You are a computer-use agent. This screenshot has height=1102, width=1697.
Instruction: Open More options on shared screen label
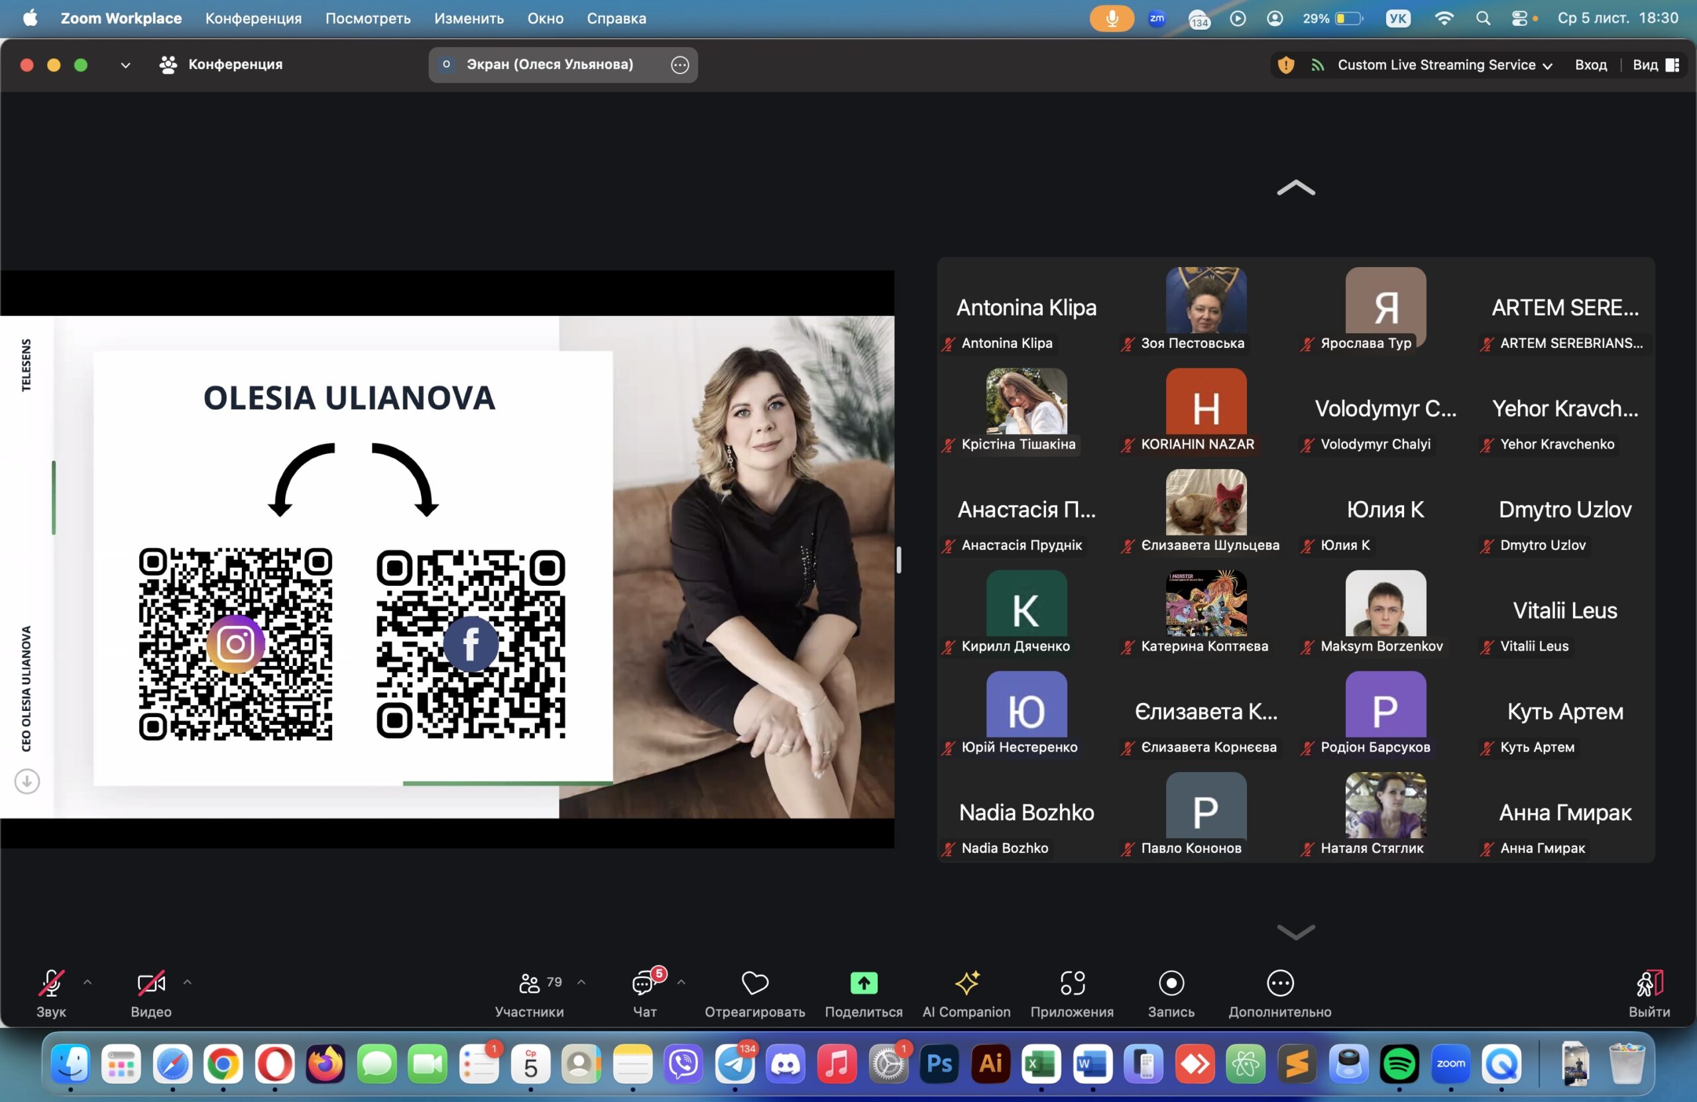coord(679,65)
